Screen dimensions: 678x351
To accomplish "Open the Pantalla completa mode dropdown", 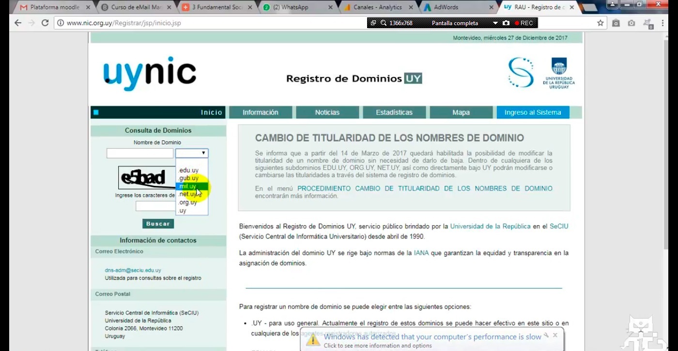I will pos(495,23).
